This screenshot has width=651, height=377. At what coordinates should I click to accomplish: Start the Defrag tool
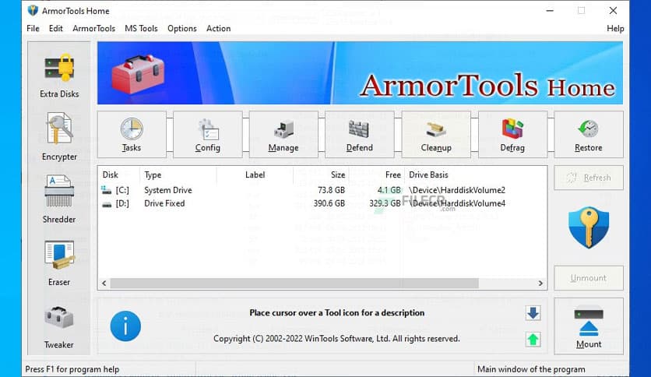(x=512, y=135)
